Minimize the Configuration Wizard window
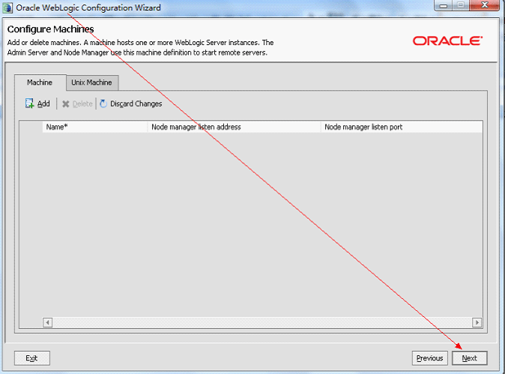Viewport: 505px width, 374px height. click(x=444, y=5)
